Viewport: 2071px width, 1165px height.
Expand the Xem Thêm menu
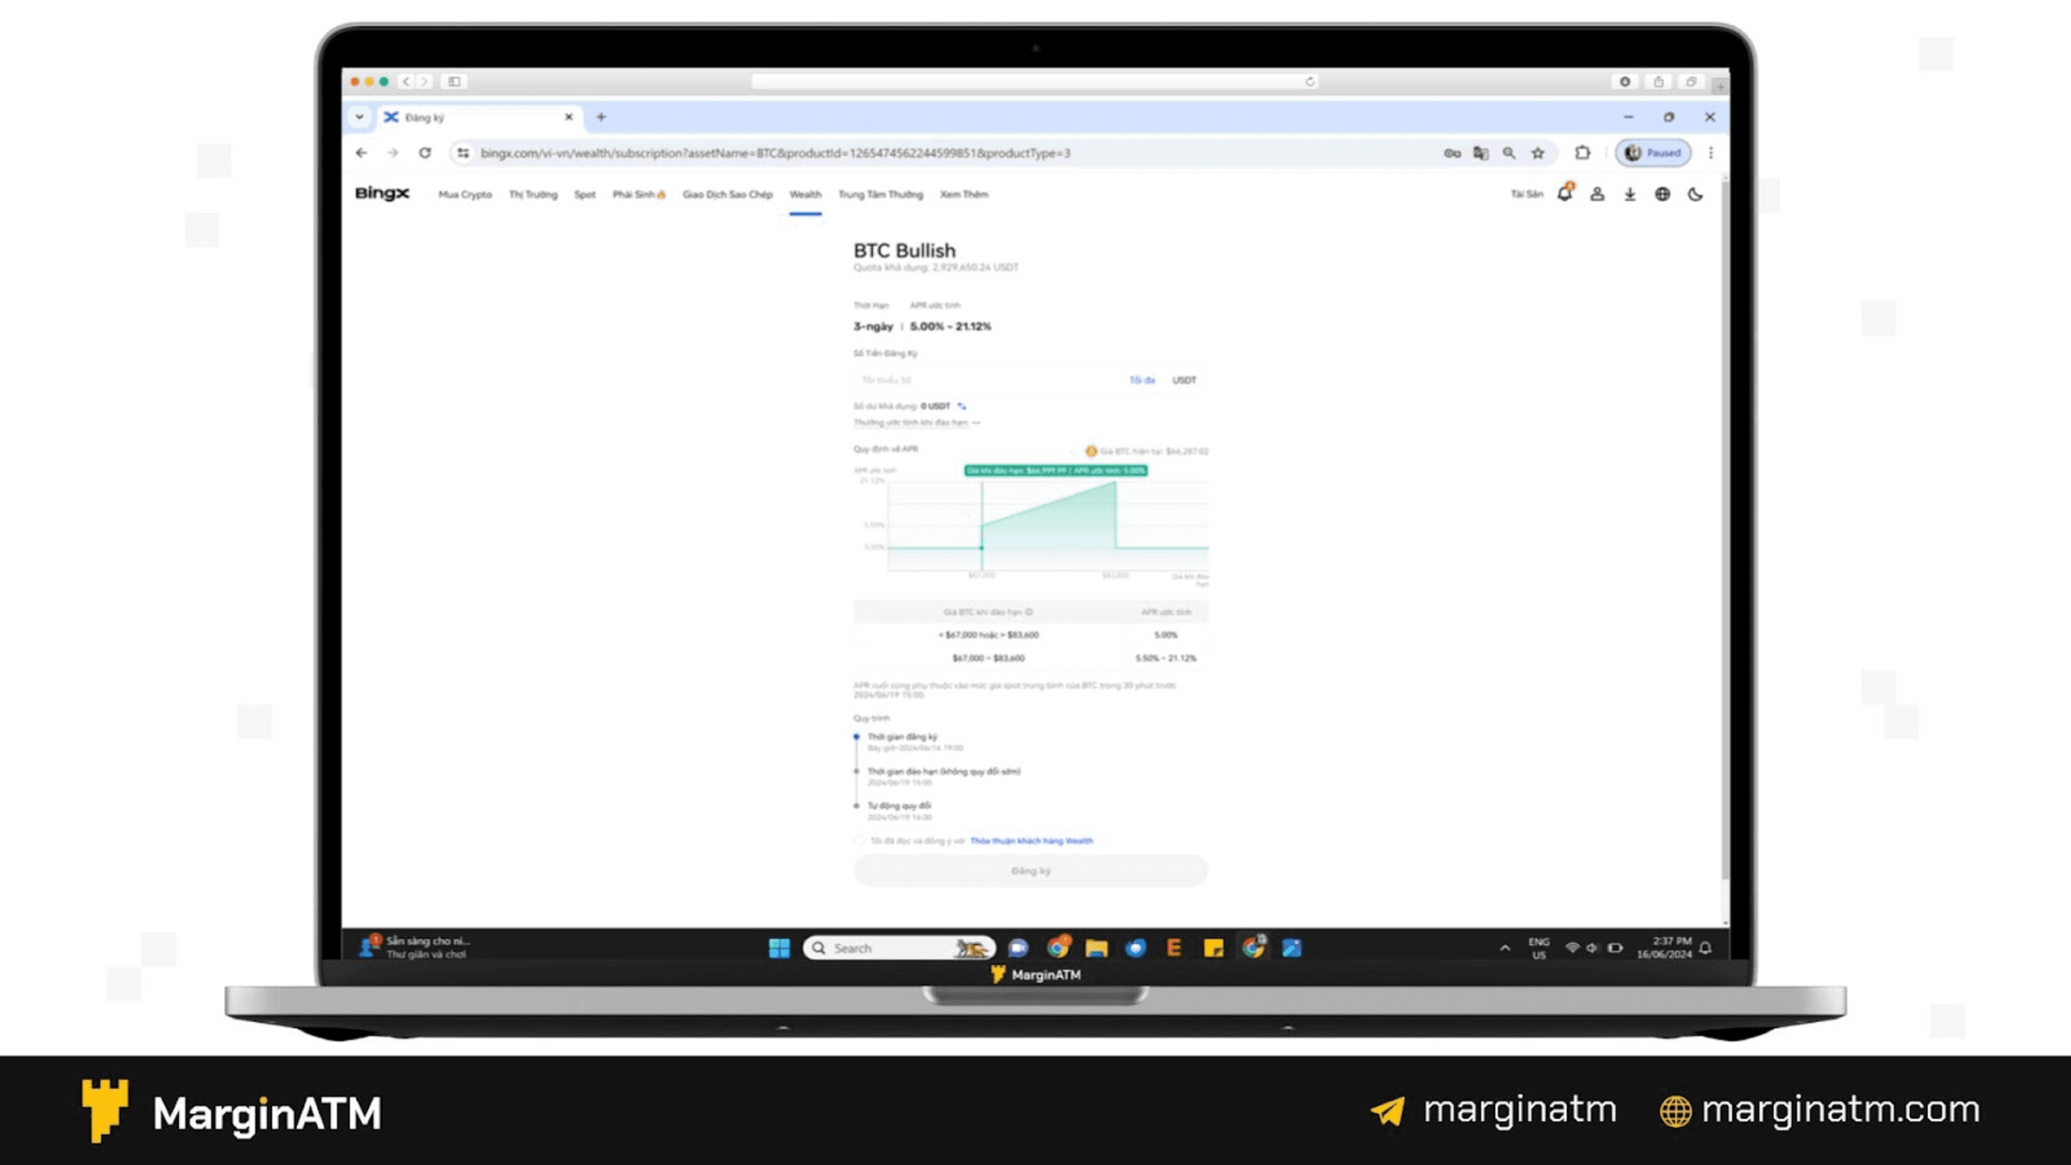click(964, 195)
